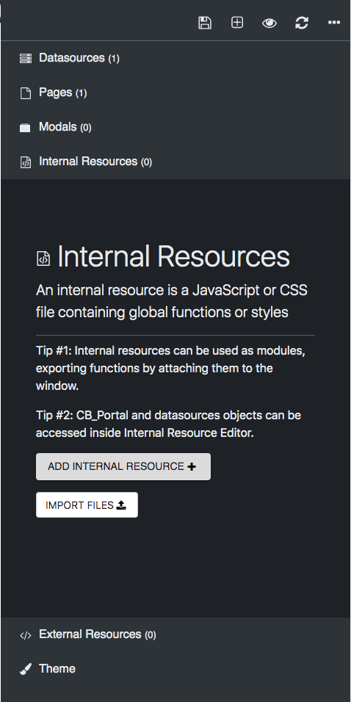Click the Theme paintbrush icon
Image resolution: width=351 pixels, height=702 pixels.
26,669
